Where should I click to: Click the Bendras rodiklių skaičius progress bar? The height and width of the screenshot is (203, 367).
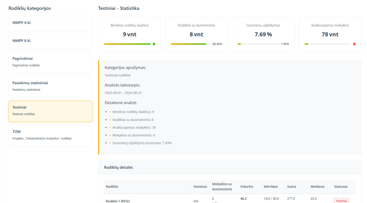coord(127,44)
